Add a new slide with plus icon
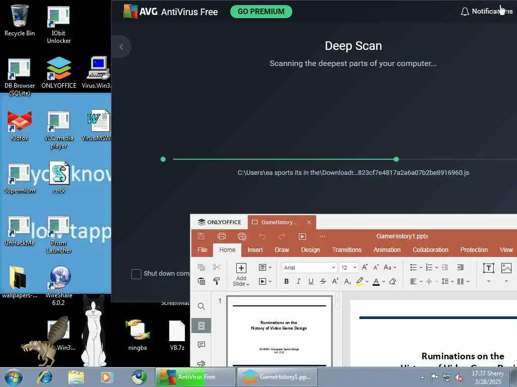 click(x=241, y=268)
